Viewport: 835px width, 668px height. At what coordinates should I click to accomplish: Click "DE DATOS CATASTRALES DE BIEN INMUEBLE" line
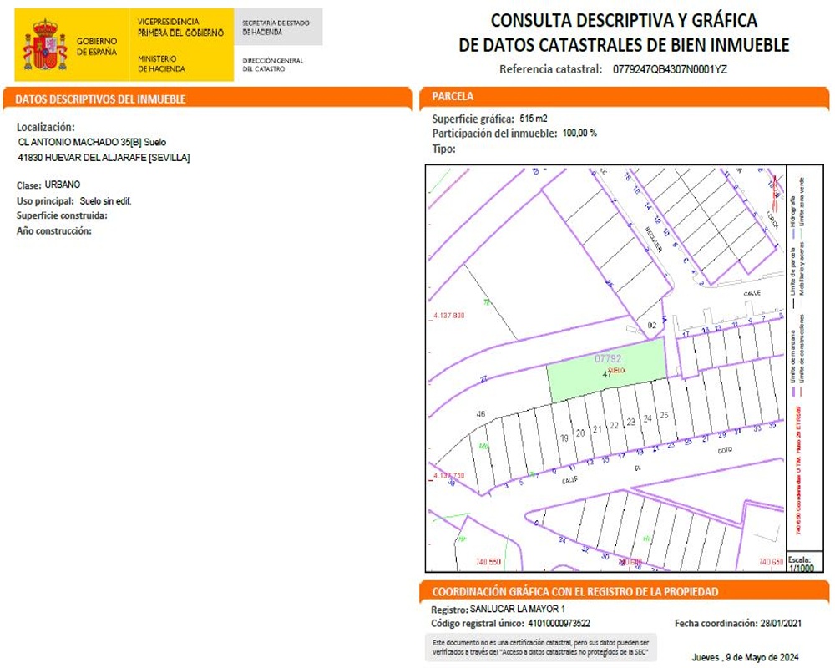click(x=624, y=45)
